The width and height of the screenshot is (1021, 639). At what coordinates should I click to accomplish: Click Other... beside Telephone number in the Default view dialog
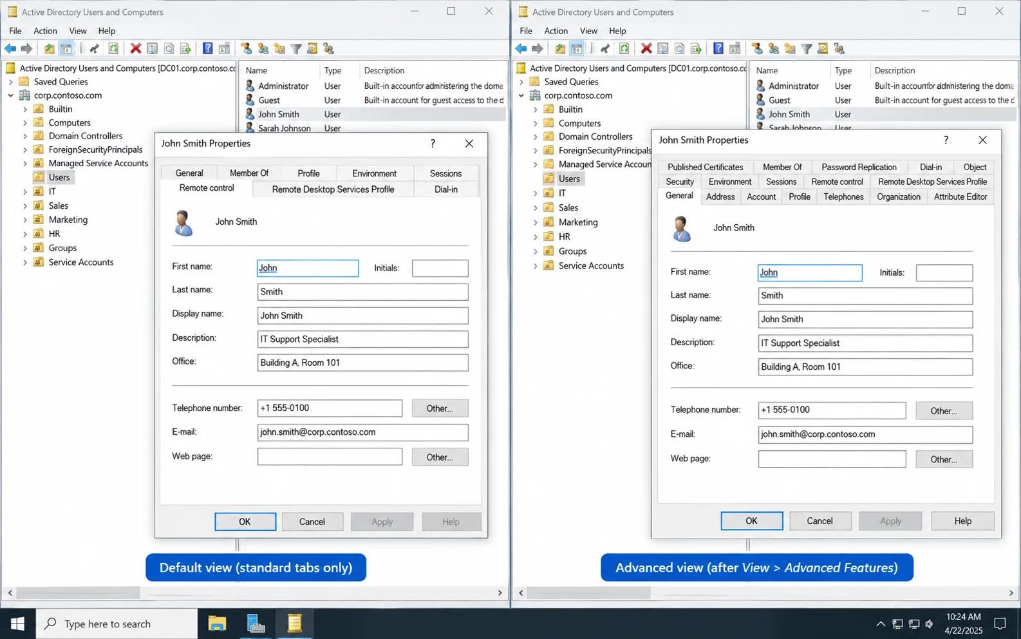pos(440,408)
